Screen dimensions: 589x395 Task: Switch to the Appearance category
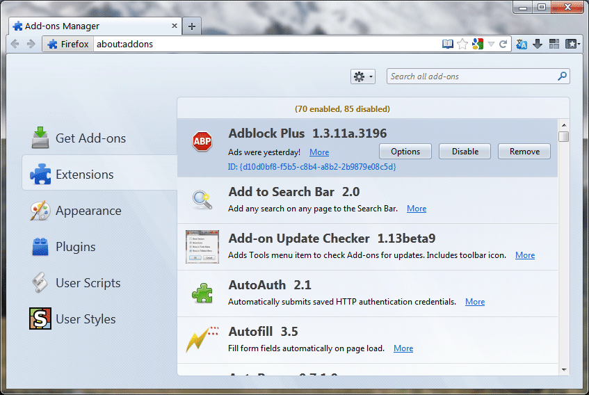pos(99,211)
